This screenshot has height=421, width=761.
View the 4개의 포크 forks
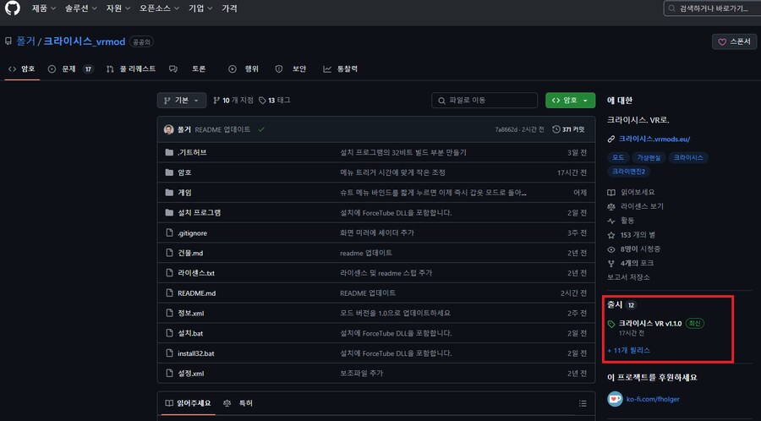click(x=631, y=263)
